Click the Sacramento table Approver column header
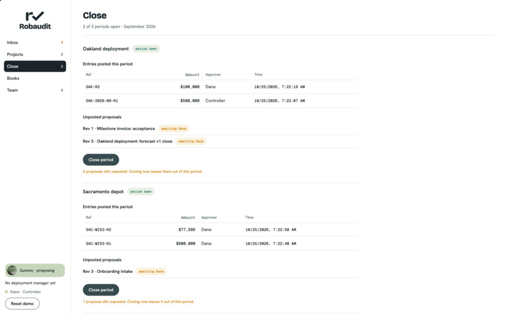 tap(209, 218)
